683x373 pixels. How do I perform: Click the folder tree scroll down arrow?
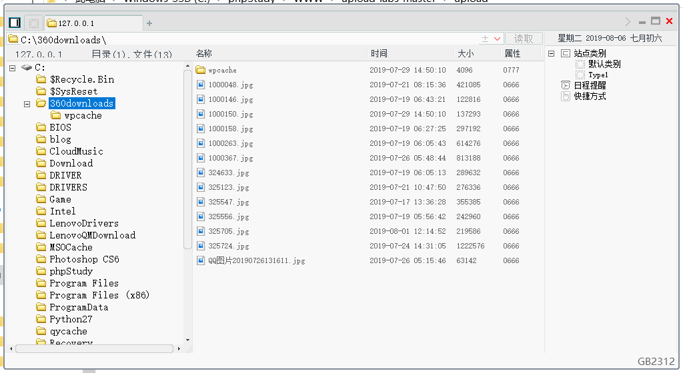[x=187, y=340]
